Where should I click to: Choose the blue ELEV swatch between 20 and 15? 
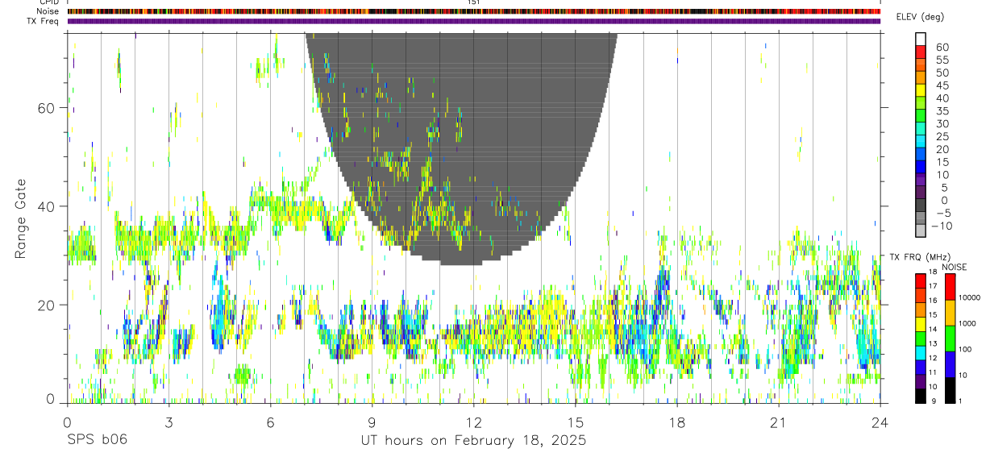point(920,155)
